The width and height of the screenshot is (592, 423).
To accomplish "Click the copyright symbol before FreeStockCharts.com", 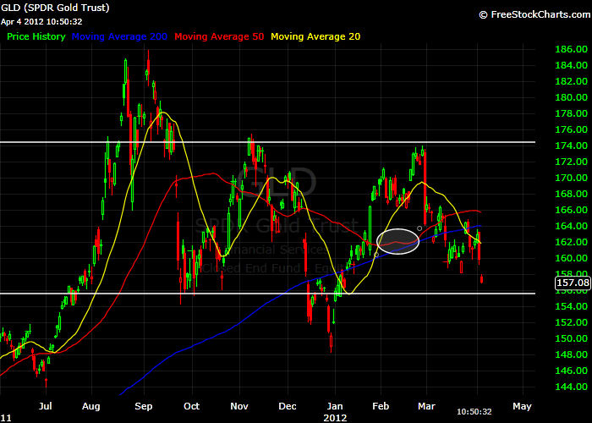I will [484, 14].
